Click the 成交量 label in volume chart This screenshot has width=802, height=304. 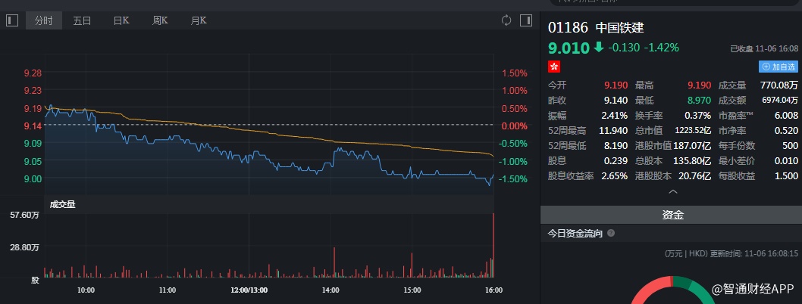click(x=62, y=204)
